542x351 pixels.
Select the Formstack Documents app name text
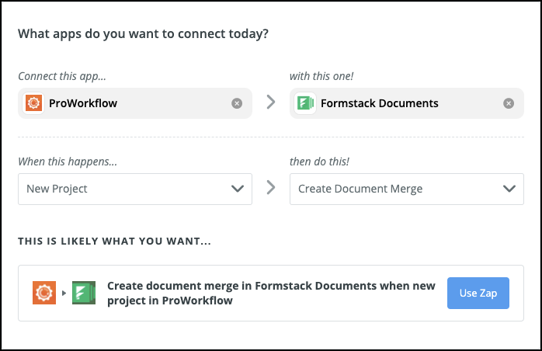[x=379, y=103]
